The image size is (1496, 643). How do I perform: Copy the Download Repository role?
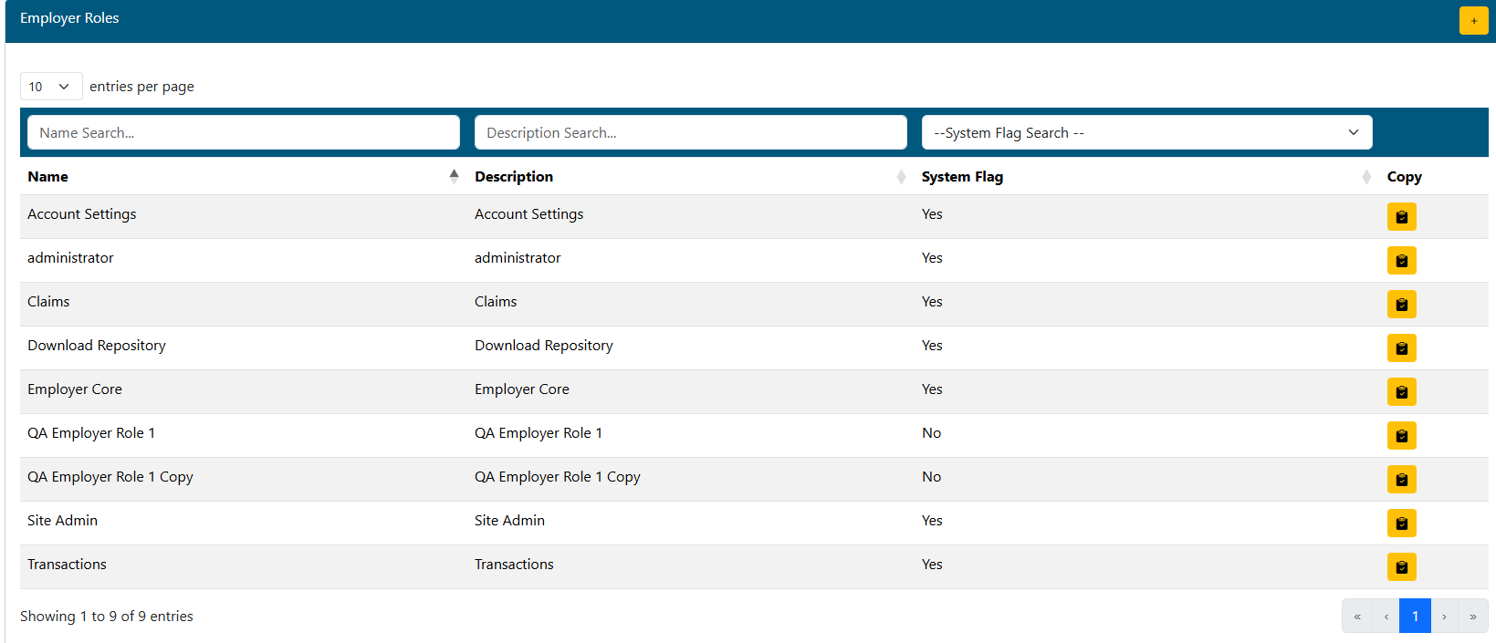(1401, 348)
